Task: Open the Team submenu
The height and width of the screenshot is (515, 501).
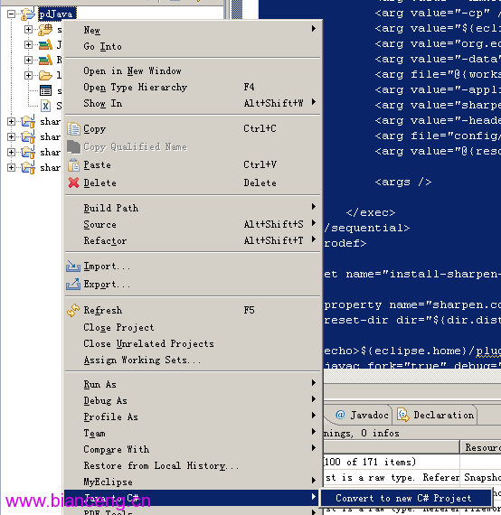Action: (193, 433)
